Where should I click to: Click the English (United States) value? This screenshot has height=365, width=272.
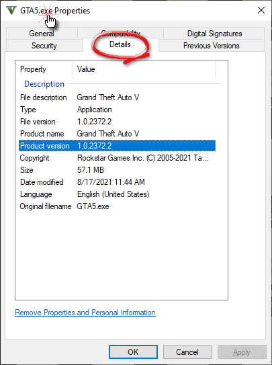(113, 194)
